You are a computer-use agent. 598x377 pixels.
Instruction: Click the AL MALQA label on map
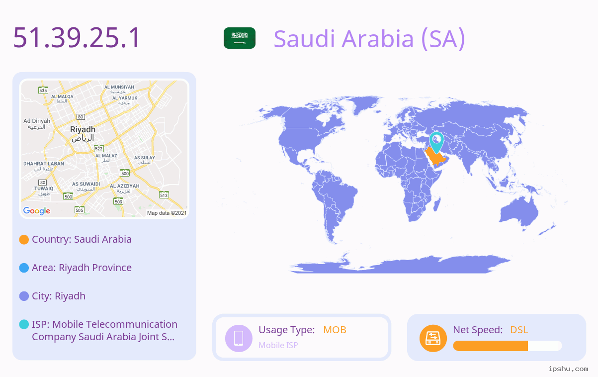coord(62,98)
